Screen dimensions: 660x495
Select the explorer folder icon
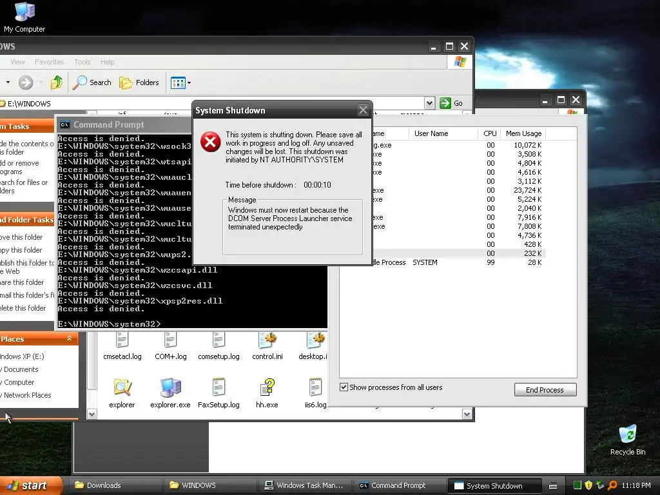(x=122, y=394)
